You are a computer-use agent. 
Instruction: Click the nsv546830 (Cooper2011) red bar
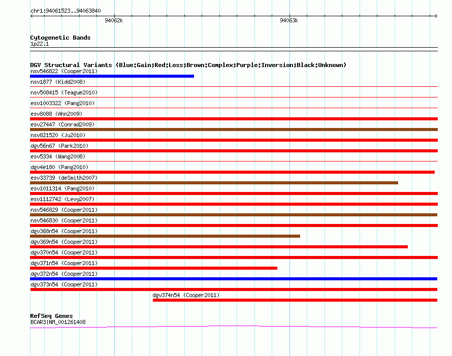234,225
